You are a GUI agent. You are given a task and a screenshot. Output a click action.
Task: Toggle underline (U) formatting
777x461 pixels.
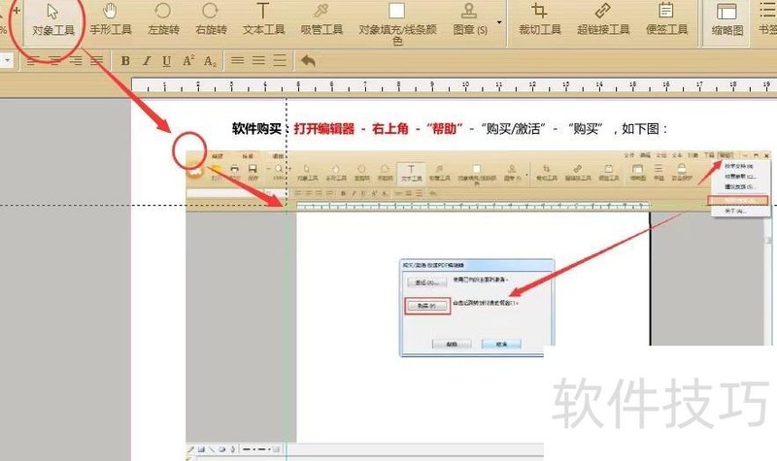pyautogui.click(x=166, y=61)
